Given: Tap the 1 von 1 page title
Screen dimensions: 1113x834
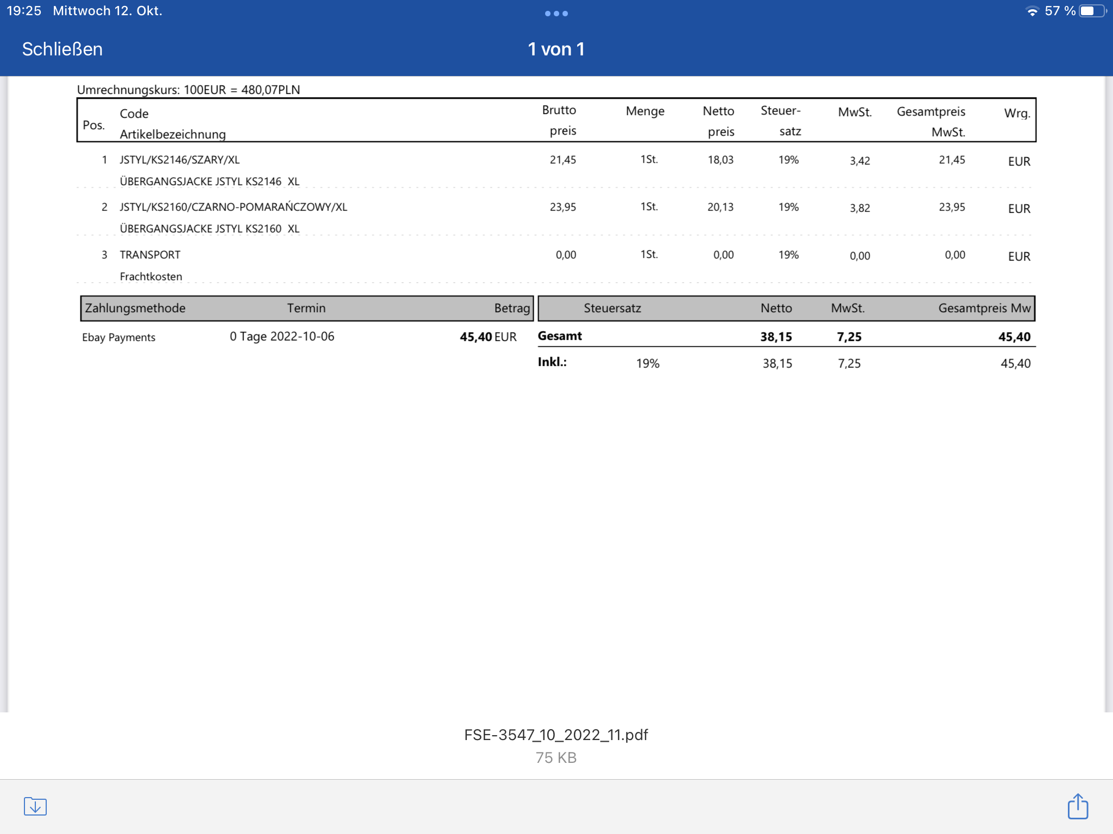Looking at the screenshot, I should pos(556,49).
